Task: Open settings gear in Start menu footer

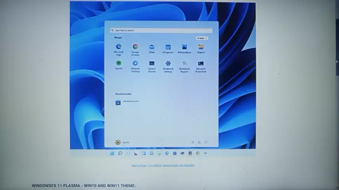Action: [x=193, y=142]
